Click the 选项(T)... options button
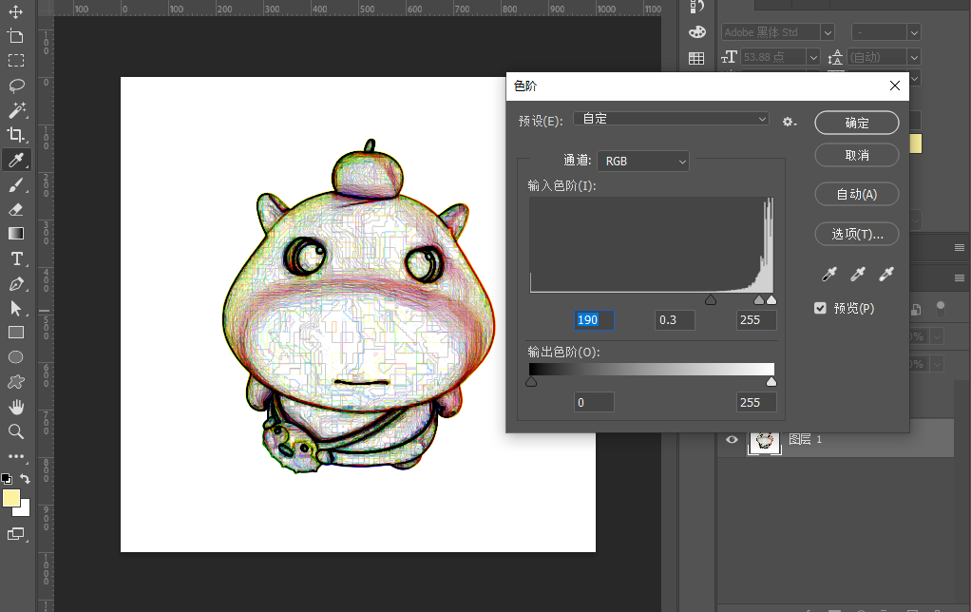Image resolution: width=971 pixels, height=612 pixels. pyautogui.click(x=856, y=234)
